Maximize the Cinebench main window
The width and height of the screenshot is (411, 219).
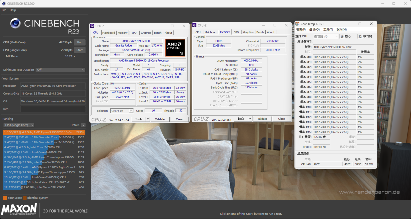point(394,3)
